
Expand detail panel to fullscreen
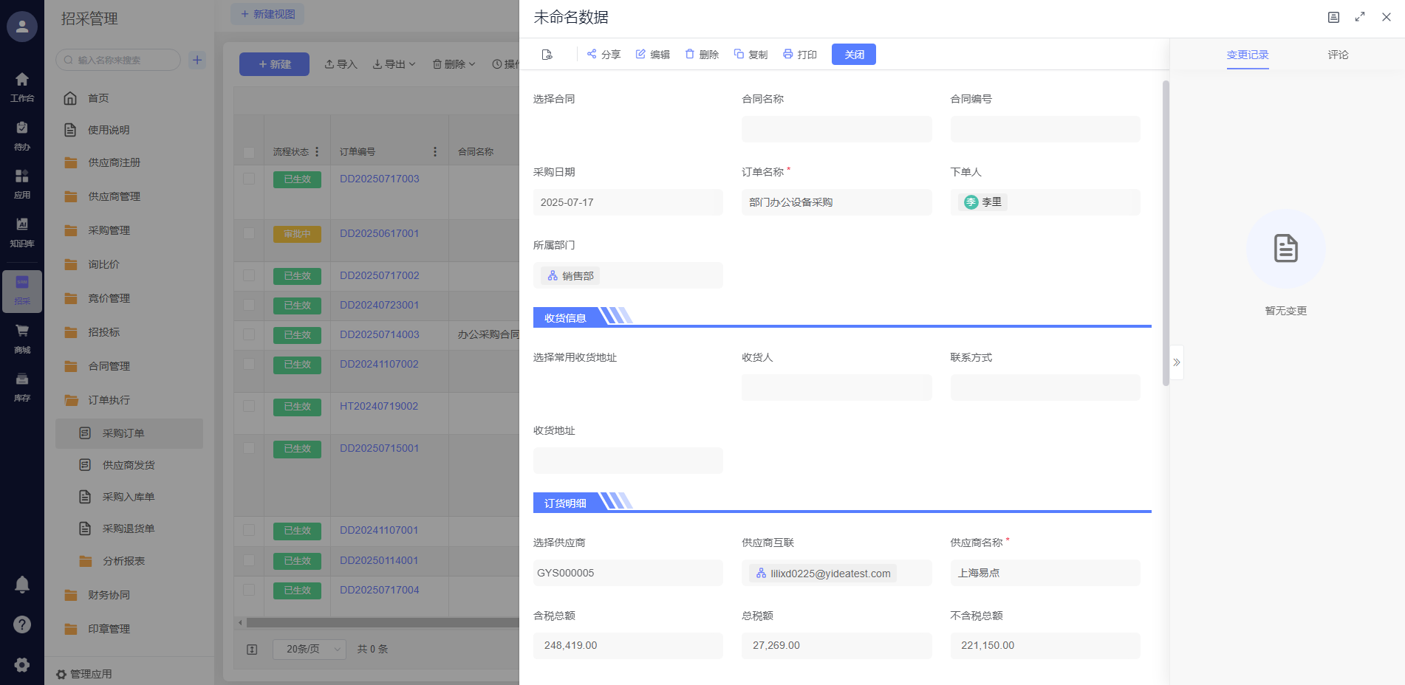[1359, 17]
